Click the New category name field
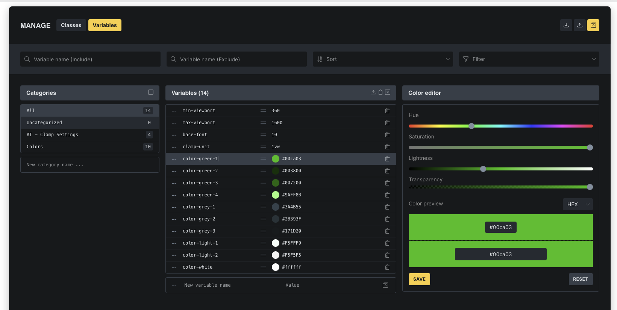 click(x=90, y=165)
